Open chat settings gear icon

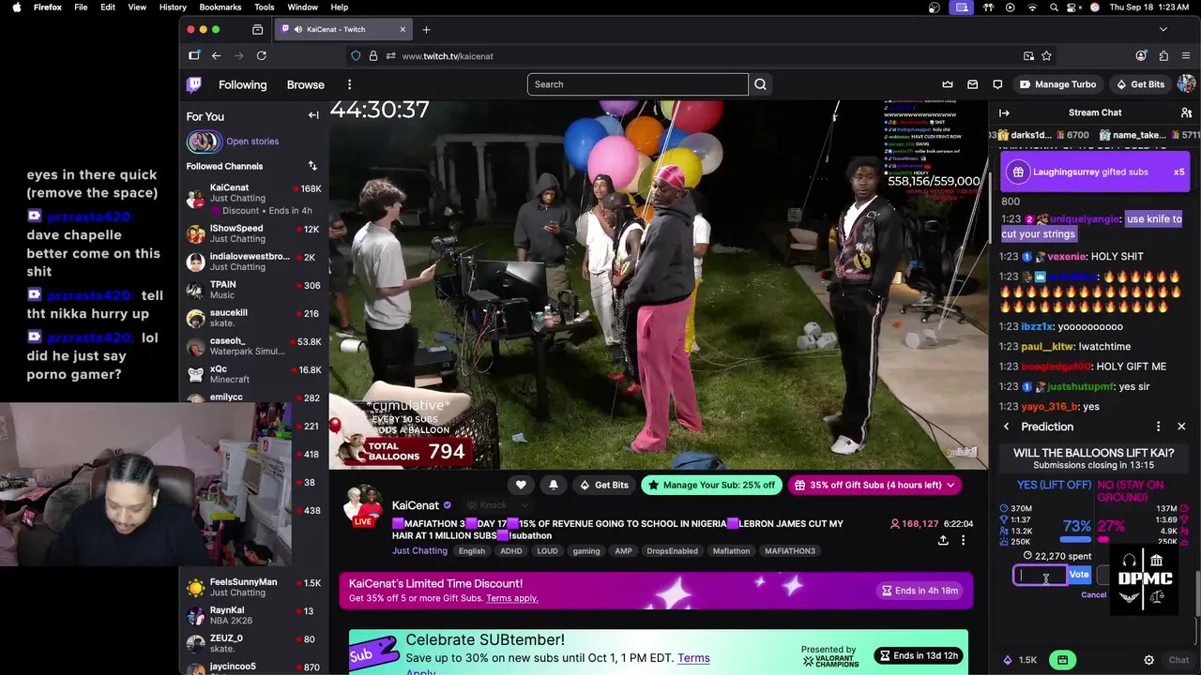(x=1148, y=660)
